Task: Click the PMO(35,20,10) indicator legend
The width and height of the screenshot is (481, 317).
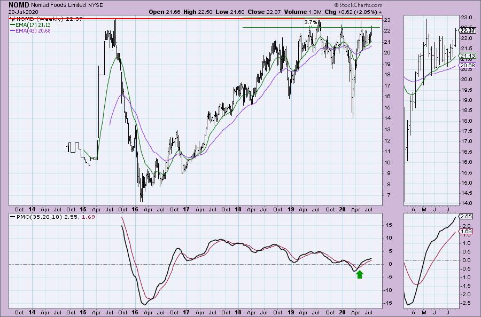Action: [52, 217]
